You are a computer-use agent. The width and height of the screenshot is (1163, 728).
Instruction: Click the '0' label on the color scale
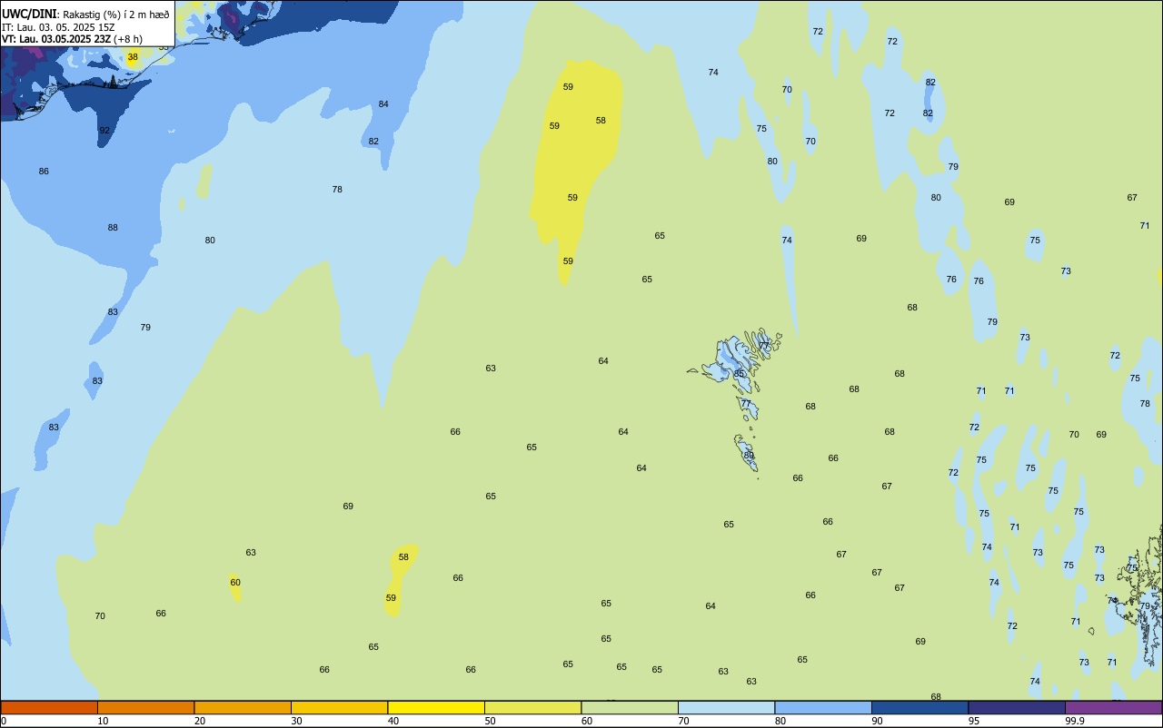click(x=4, y=721)
